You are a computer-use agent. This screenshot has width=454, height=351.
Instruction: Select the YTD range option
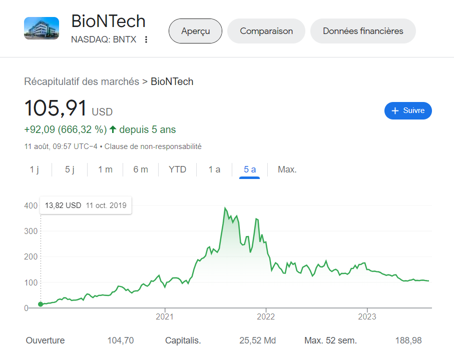coord(177,169)
